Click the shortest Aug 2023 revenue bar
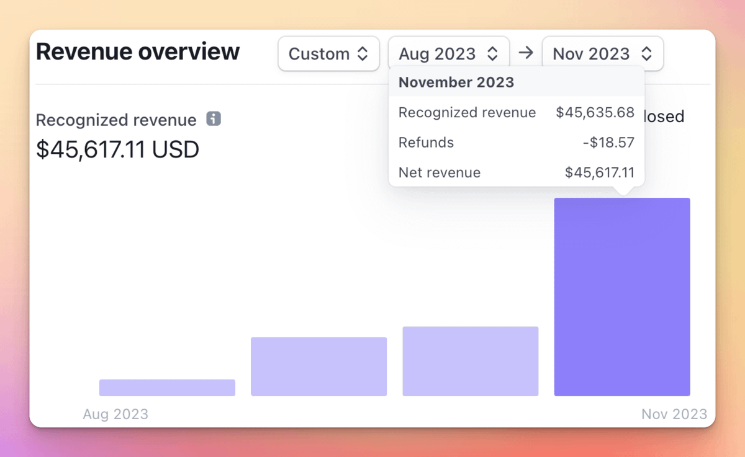The width and height of the screenshot is (745, 457). click(x=166, y=386)
